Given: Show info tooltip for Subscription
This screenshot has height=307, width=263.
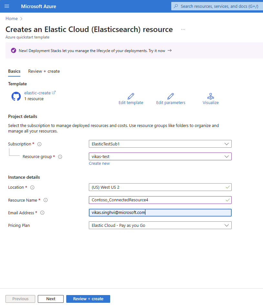Looking at the screenshot, I should (39, 144).
